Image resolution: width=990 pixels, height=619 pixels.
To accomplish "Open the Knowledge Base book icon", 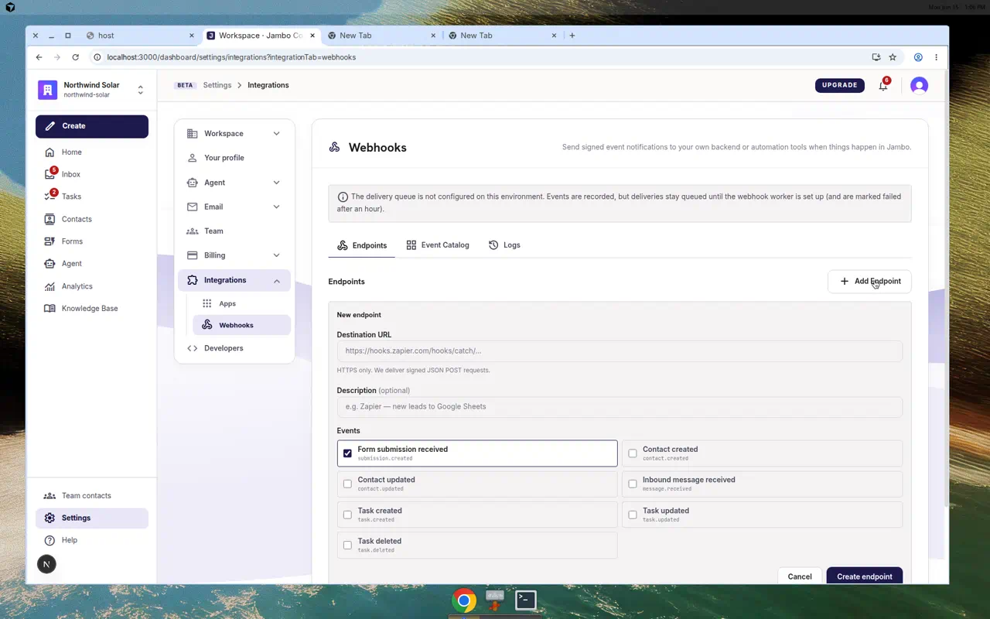I will (49, 308).
